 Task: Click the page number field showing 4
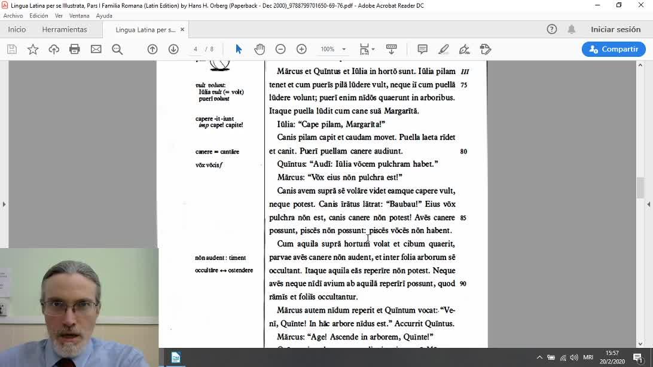196,49
